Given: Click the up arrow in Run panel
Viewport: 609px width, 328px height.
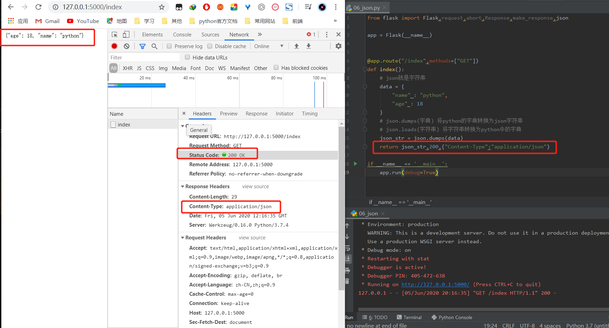Looking at the screenshot, I should 347,226.
